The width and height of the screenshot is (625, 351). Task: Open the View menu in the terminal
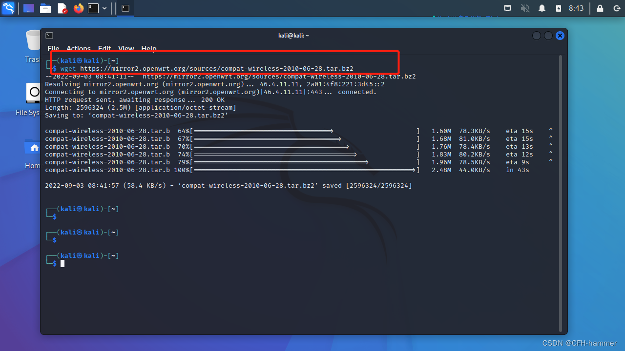click(x=126, y=49)
